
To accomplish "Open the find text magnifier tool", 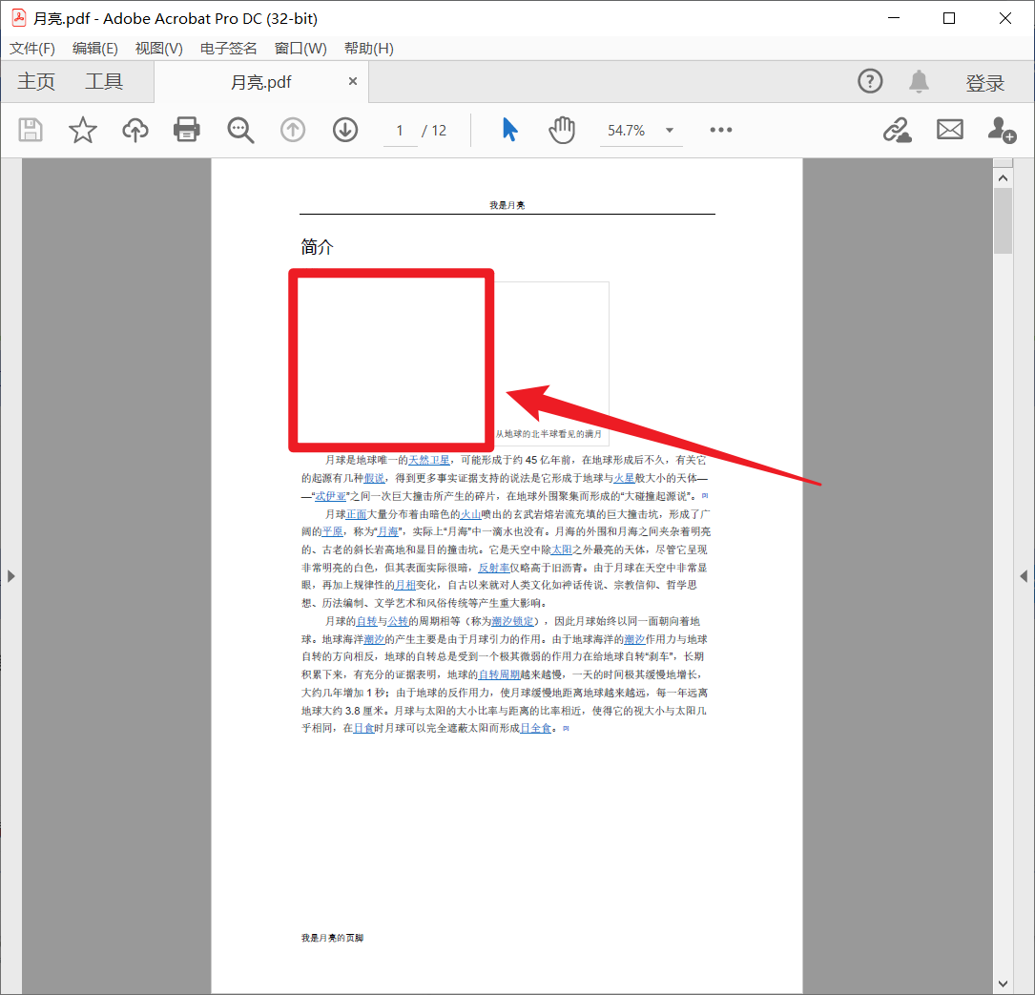I will pos(240,130).
